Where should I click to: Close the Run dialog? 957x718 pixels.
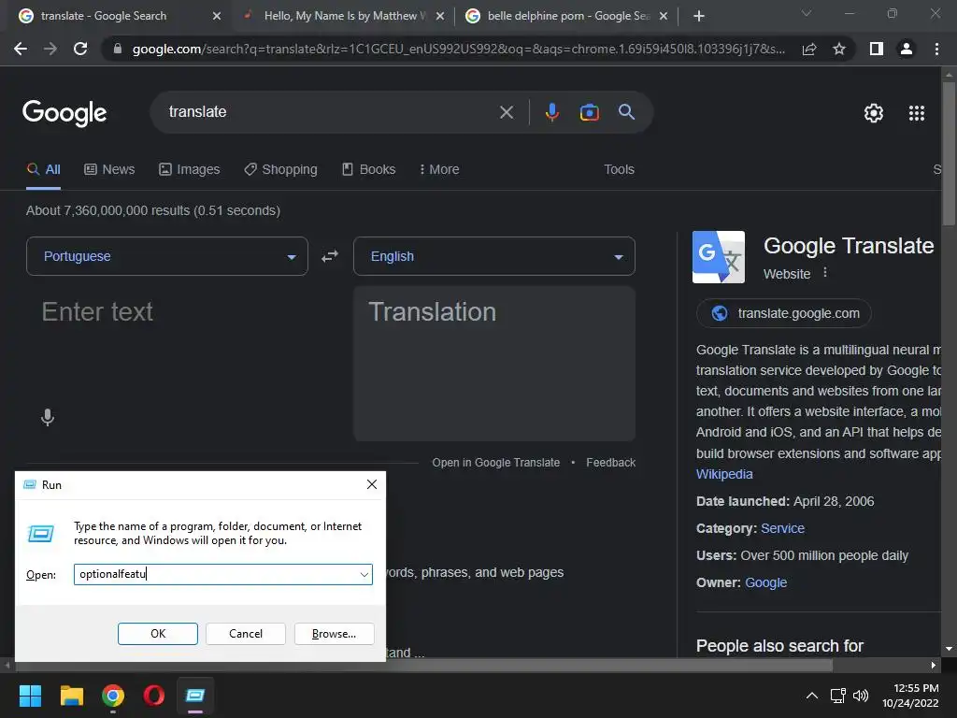pos(372,484)
